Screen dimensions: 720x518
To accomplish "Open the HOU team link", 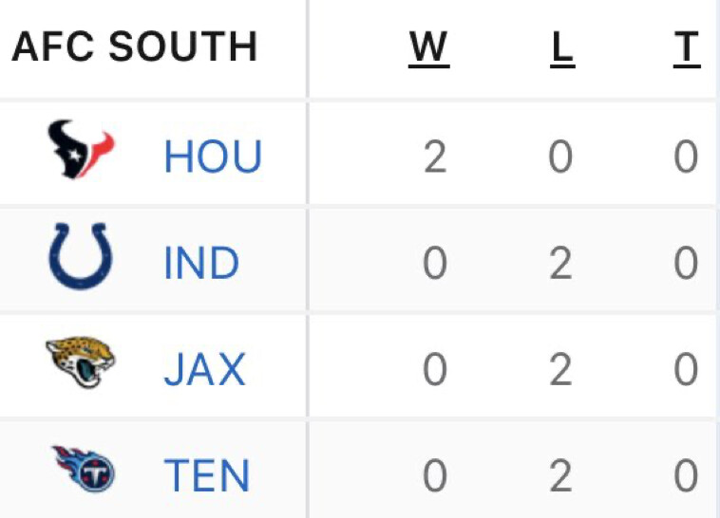I will [213, 157].
